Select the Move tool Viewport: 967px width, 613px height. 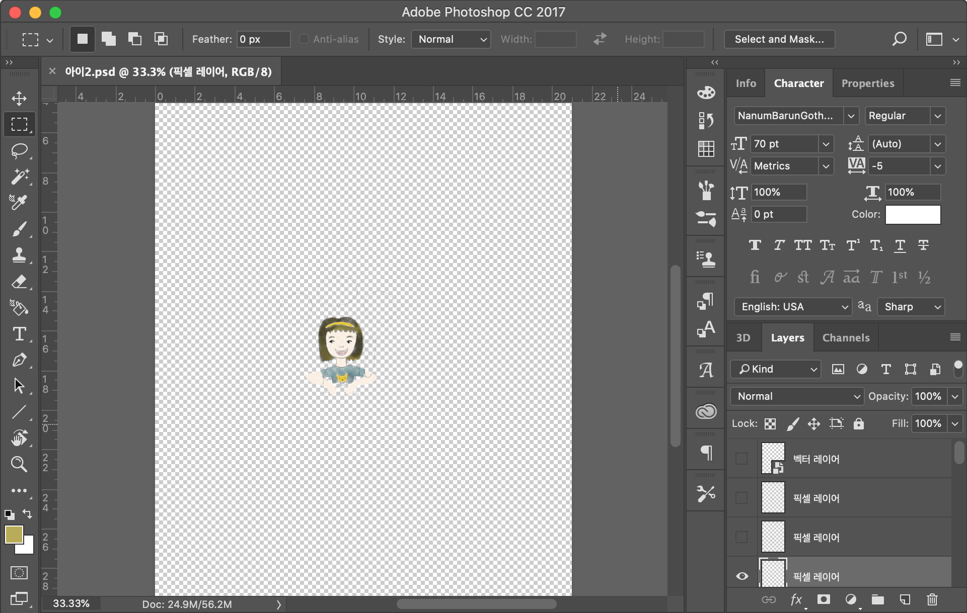[19, 98]
